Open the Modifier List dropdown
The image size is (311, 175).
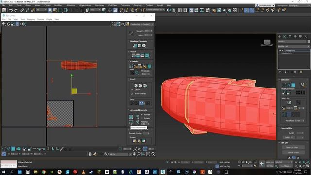pyautogui.click(x=294, y=46)
